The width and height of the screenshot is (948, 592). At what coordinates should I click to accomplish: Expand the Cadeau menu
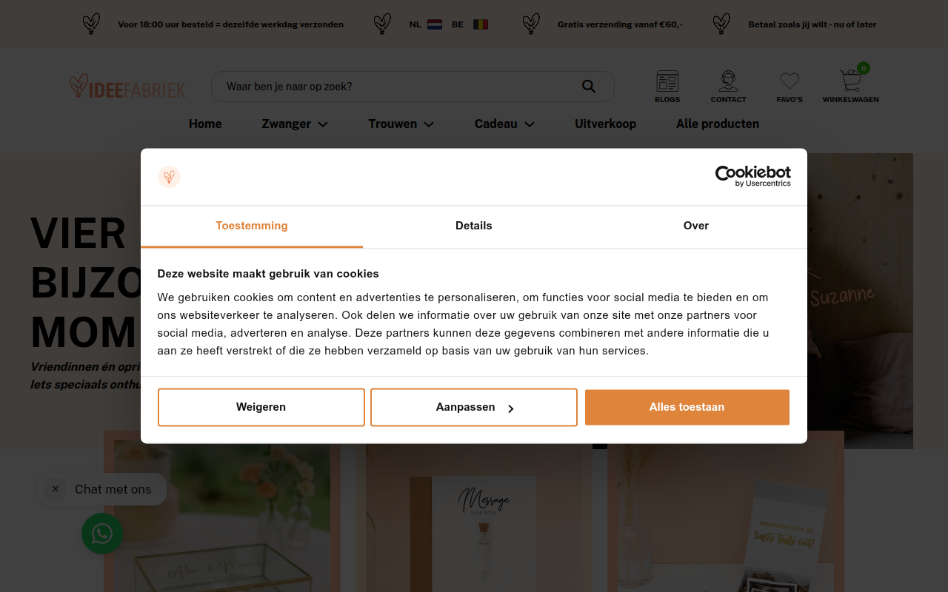[x=504, y=124]
